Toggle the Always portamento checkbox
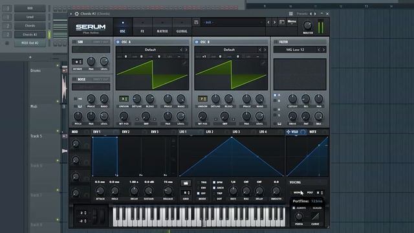Image resolution: width=414 pixels, height=233 pixels. 294,208
